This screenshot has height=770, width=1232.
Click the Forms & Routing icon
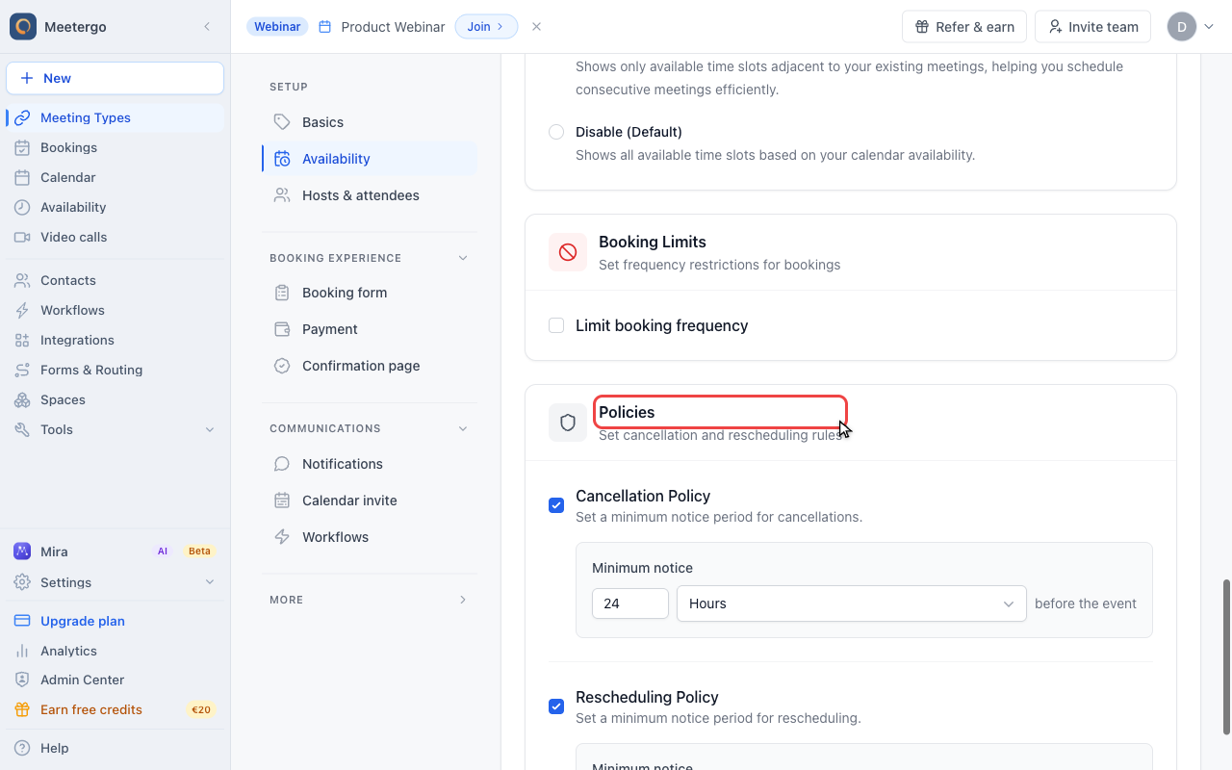(x=22, y=370)
